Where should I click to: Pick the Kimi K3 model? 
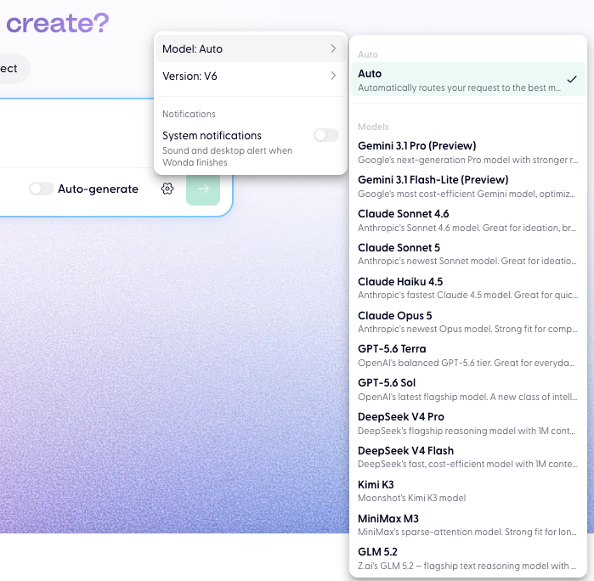pos(468,491)
